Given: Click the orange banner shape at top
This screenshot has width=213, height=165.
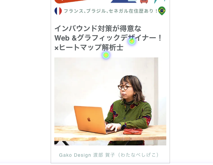Looking at the screenshot, I should pos(71,2).
